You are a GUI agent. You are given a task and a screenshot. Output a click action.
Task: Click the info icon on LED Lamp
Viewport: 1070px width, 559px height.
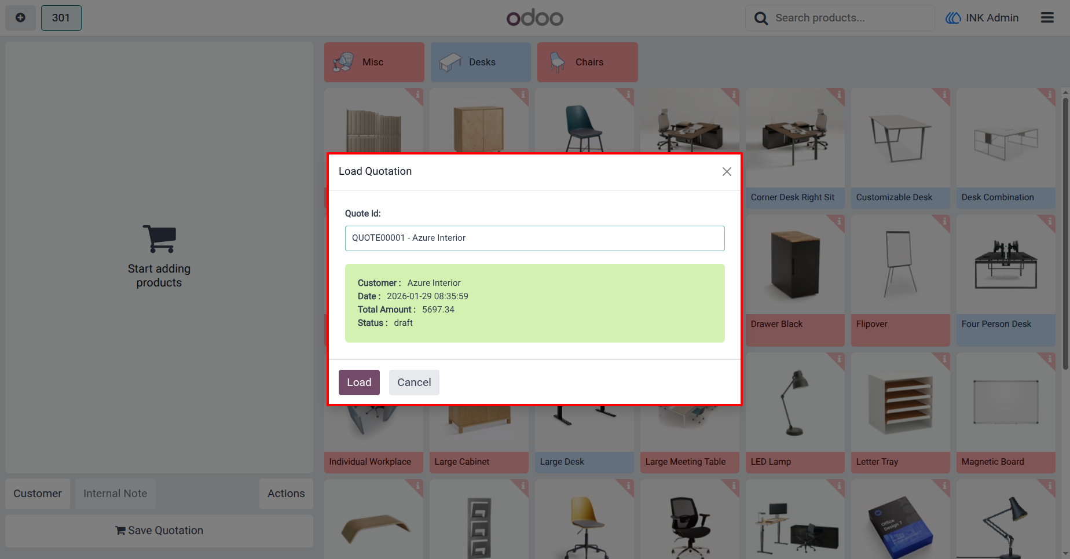(839, 359)
